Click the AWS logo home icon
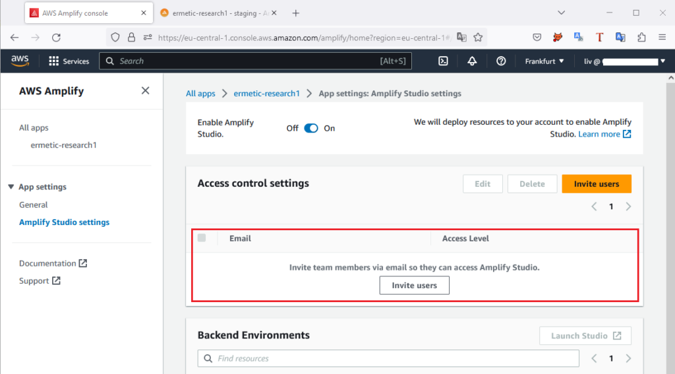This screenshot has height=374, width=675. point(20,61)
